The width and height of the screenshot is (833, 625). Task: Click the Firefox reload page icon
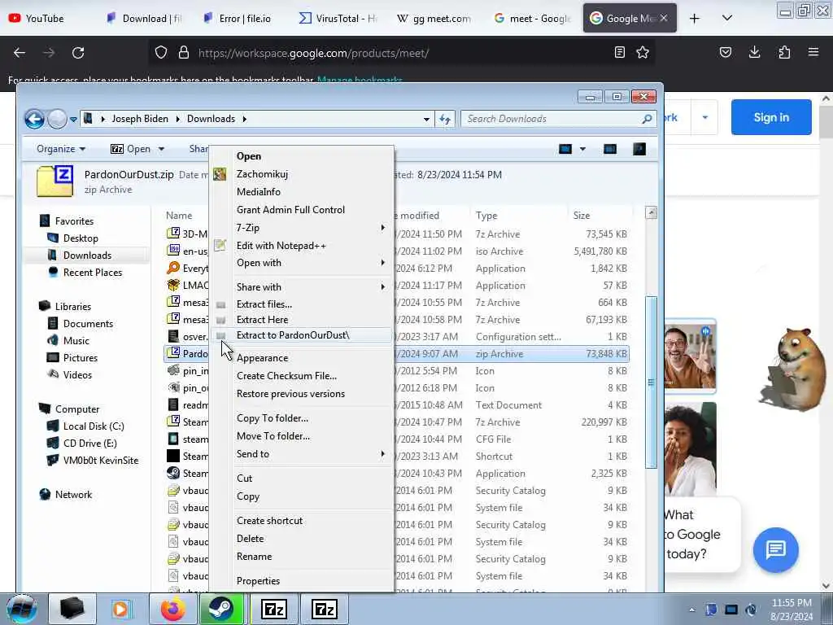(78, 53)
